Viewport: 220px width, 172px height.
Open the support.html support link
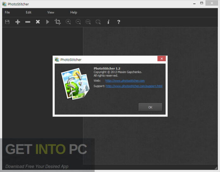click(x=134, y=86)
